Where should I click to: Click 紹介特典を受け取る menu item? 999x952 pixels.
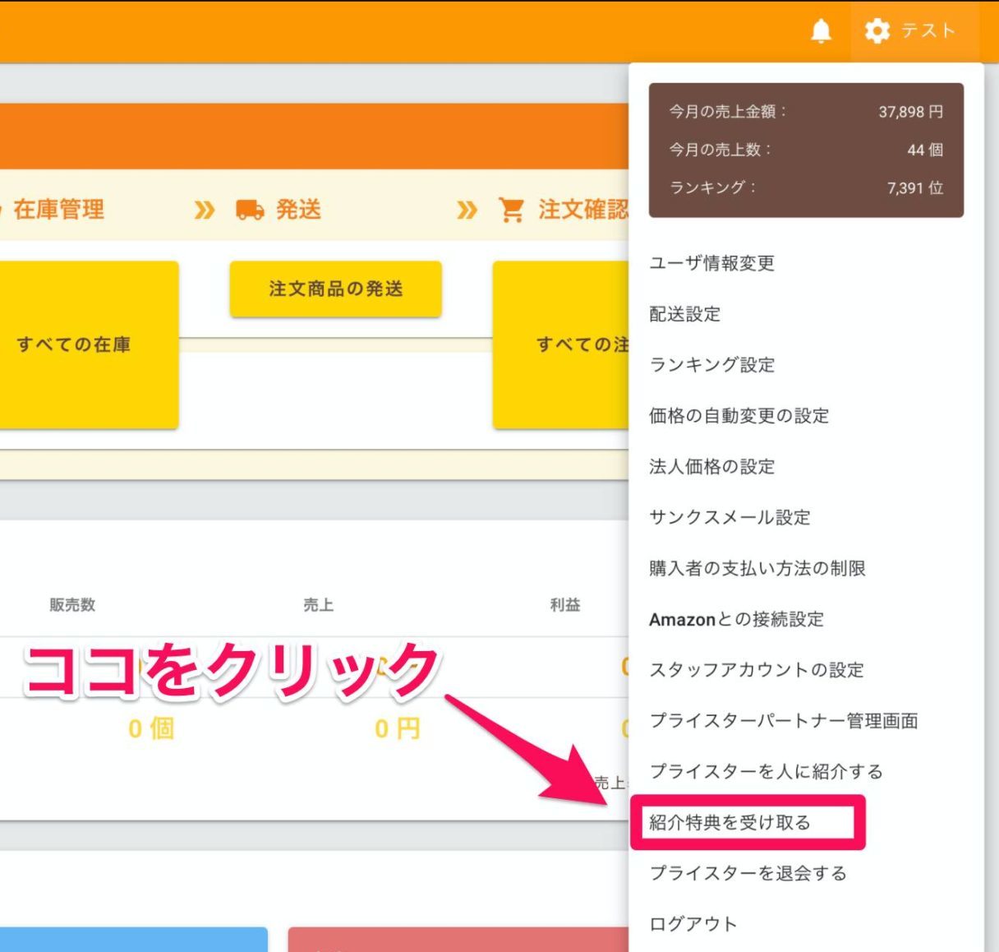[x=730, y=822]
